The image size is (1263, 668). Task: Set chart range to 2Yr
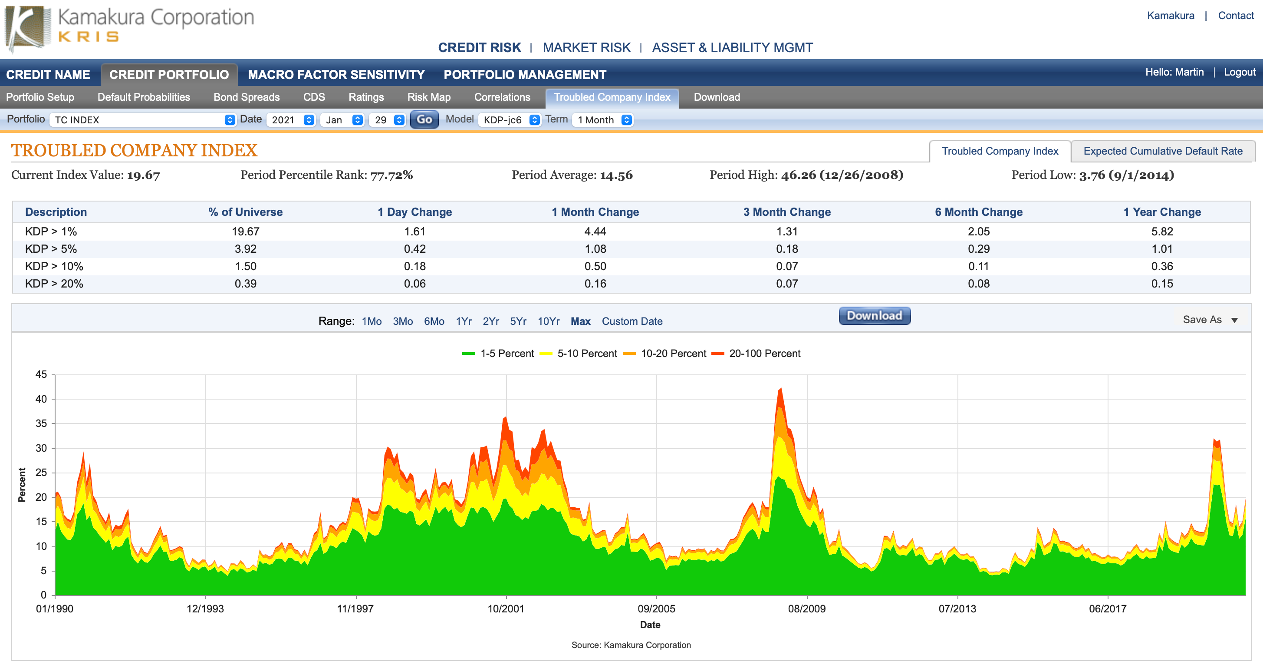click(491, 321)
